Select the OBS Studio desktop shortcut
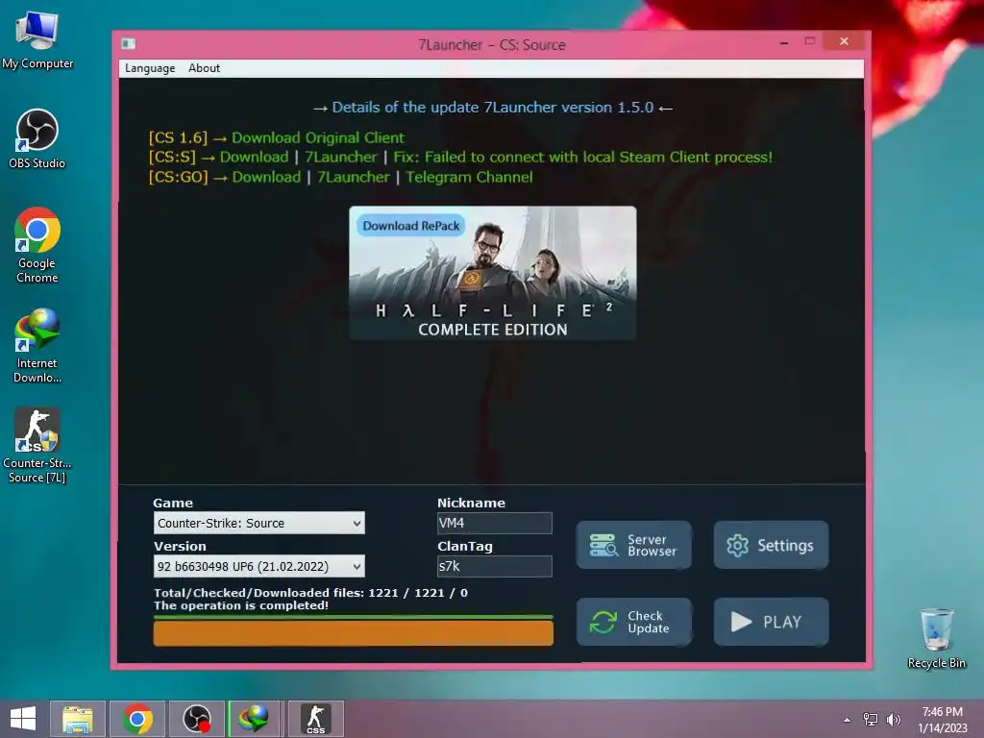This screenshot has height=738, width=984. (37, 138)
